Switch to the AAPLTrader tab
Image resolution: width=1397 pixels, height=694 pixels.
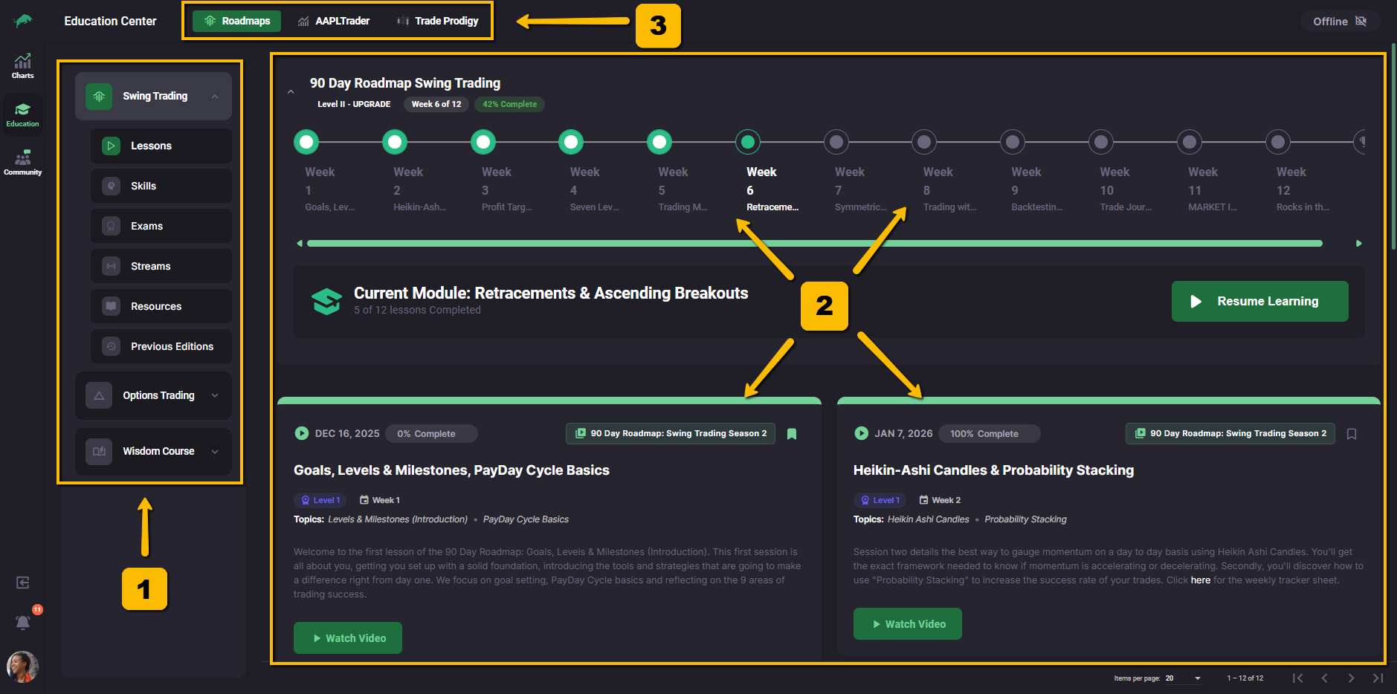(333, 21)
